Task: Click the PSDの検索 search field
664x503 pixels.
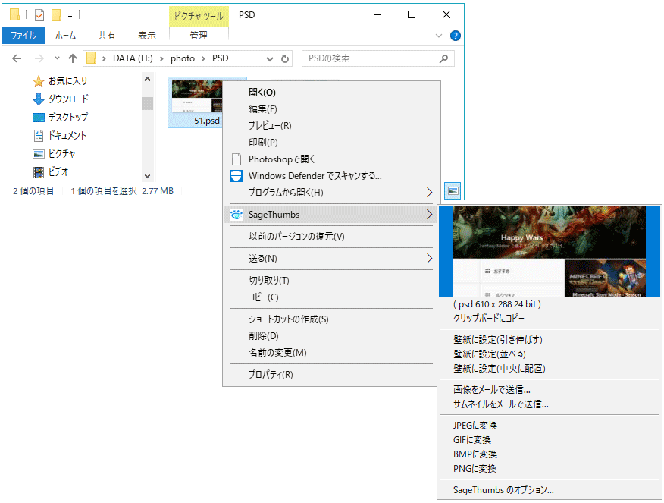Action: tap(377, 58)
